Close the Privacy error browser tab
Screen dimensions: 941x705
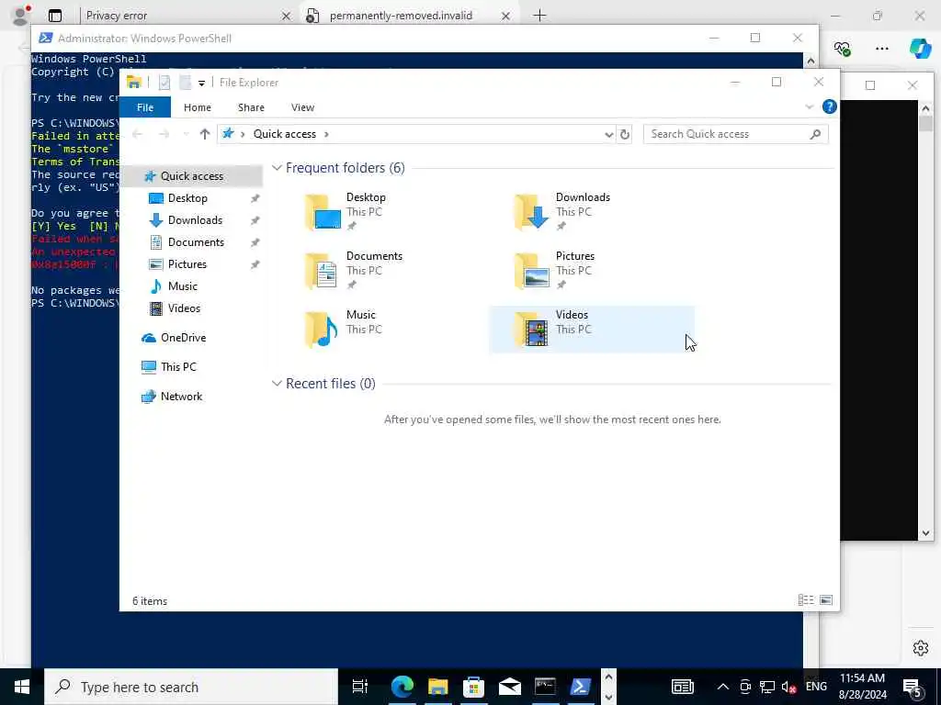click(287, 17)
